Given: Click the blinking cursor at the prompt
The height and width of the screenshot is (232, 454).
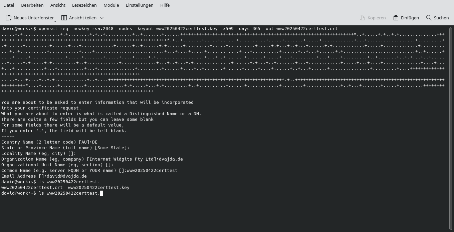Looking at the screenshot, I should (101, 193).
